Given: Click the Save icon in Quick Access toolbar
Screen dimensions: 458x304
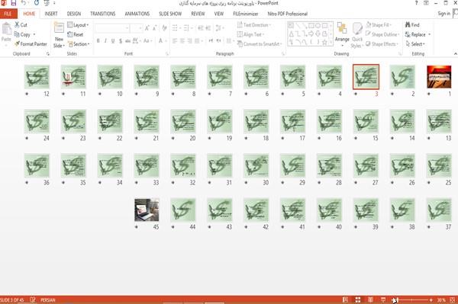Looking at the screenshot, I should [x=14, y=3].
